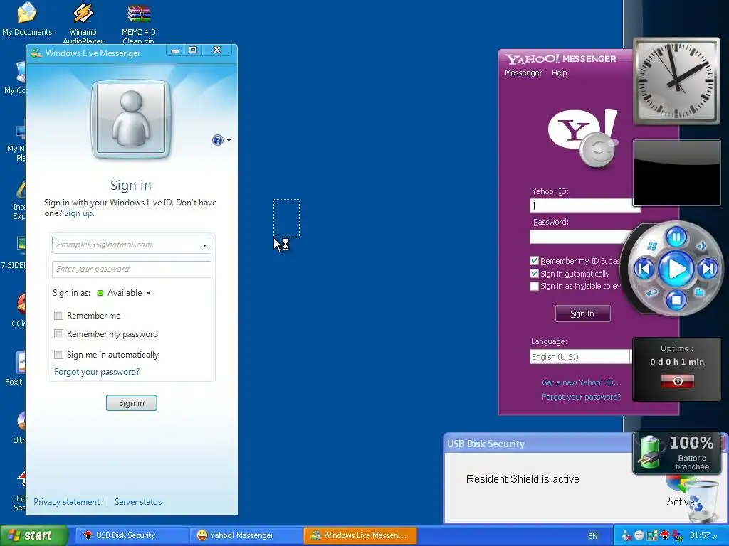Screen dimensions: 729x546
Task: Click the Sign up link
Action: (79, 213)
